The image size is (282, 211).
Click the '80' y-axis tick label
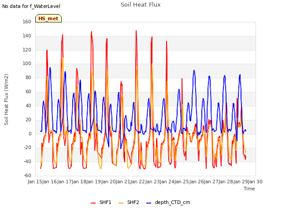[28, 77]
